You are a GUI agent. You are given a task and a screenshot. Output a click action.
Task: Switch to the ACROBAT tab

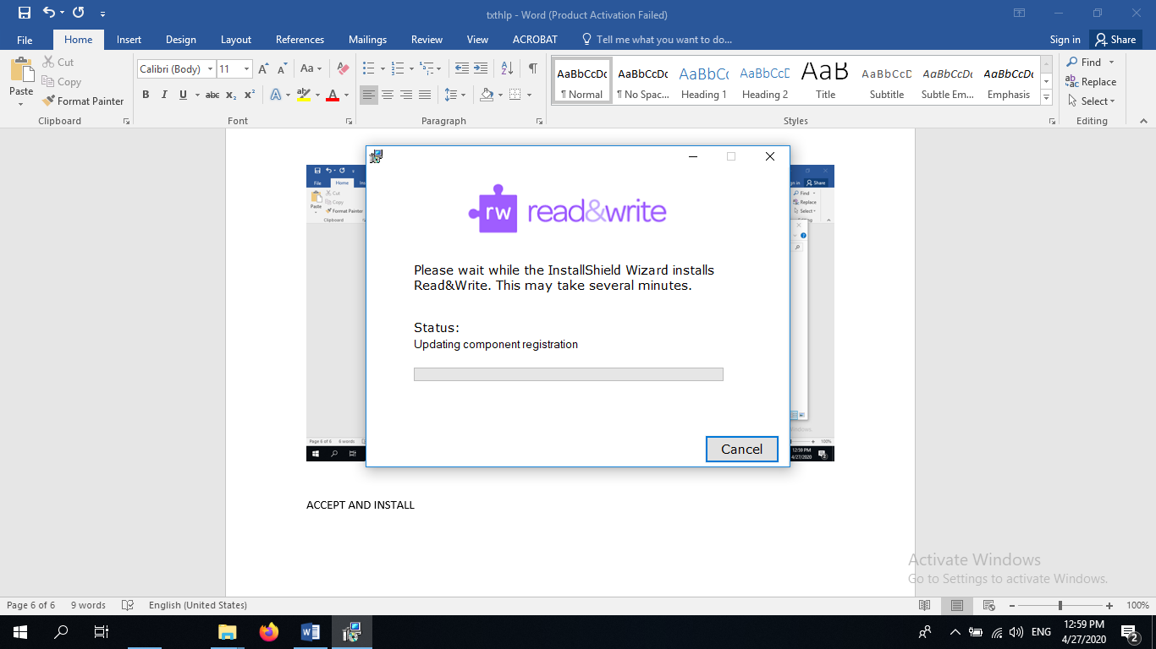pos(535,40)
